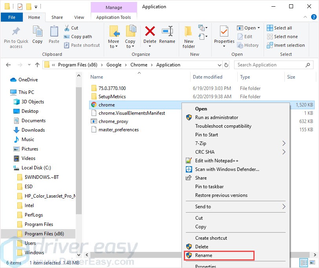Choose Scan with Windows Defender
Image resolution: width=319 pixels, height=268 pixels.
coord(236,169)
